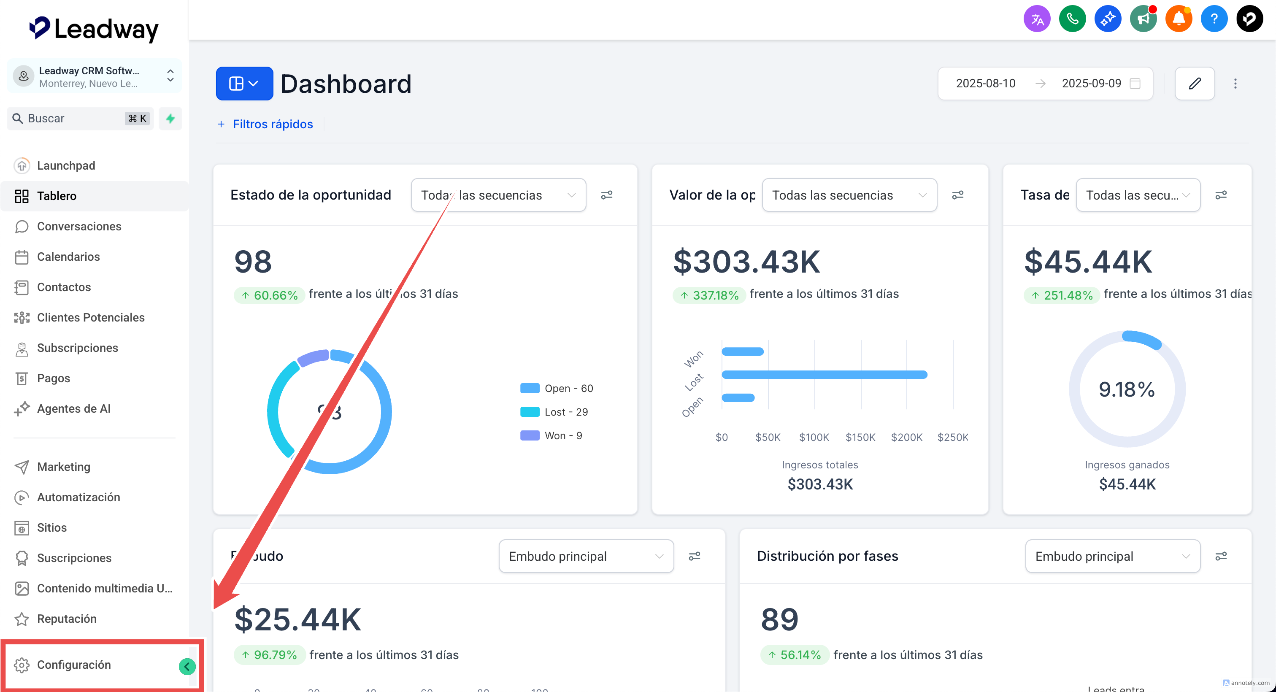Click the blue AI sparkle icon
This screenshot has width=1276, height=692.
1108,19
